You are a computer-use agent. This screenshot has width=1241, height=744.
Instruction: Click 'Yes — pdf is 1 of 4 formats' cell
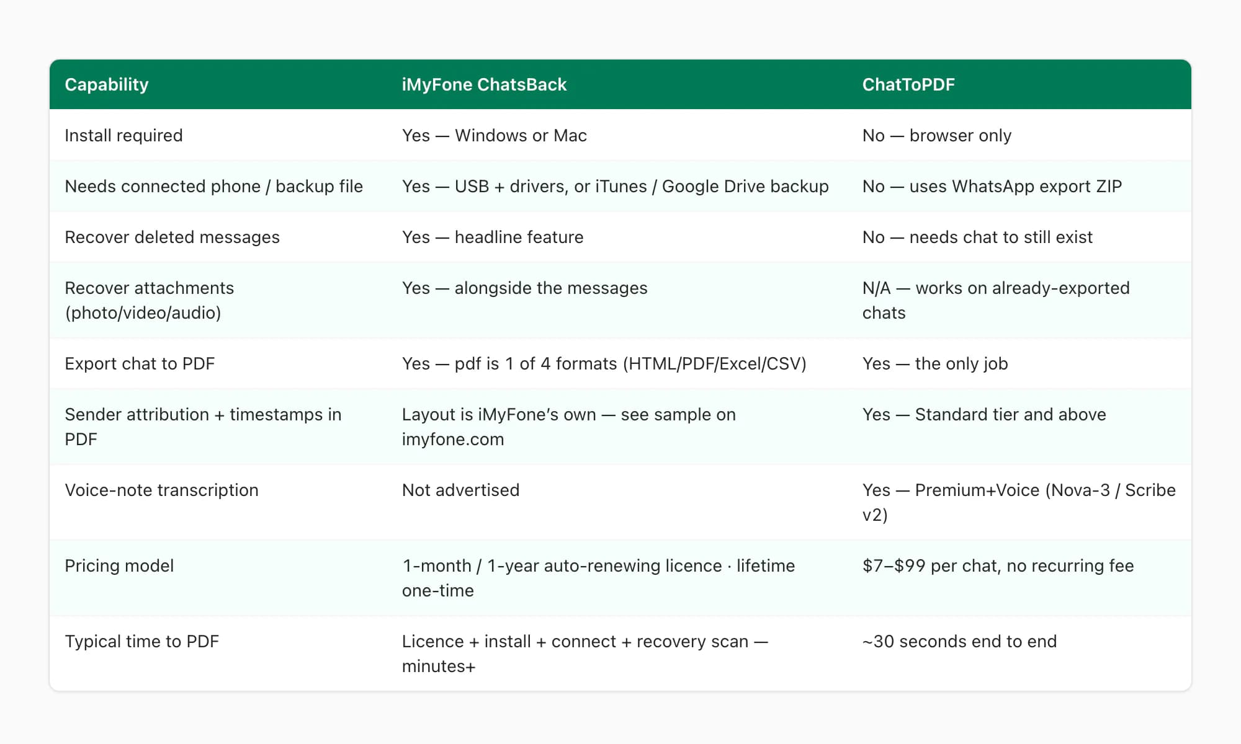(x=604, y=363)
